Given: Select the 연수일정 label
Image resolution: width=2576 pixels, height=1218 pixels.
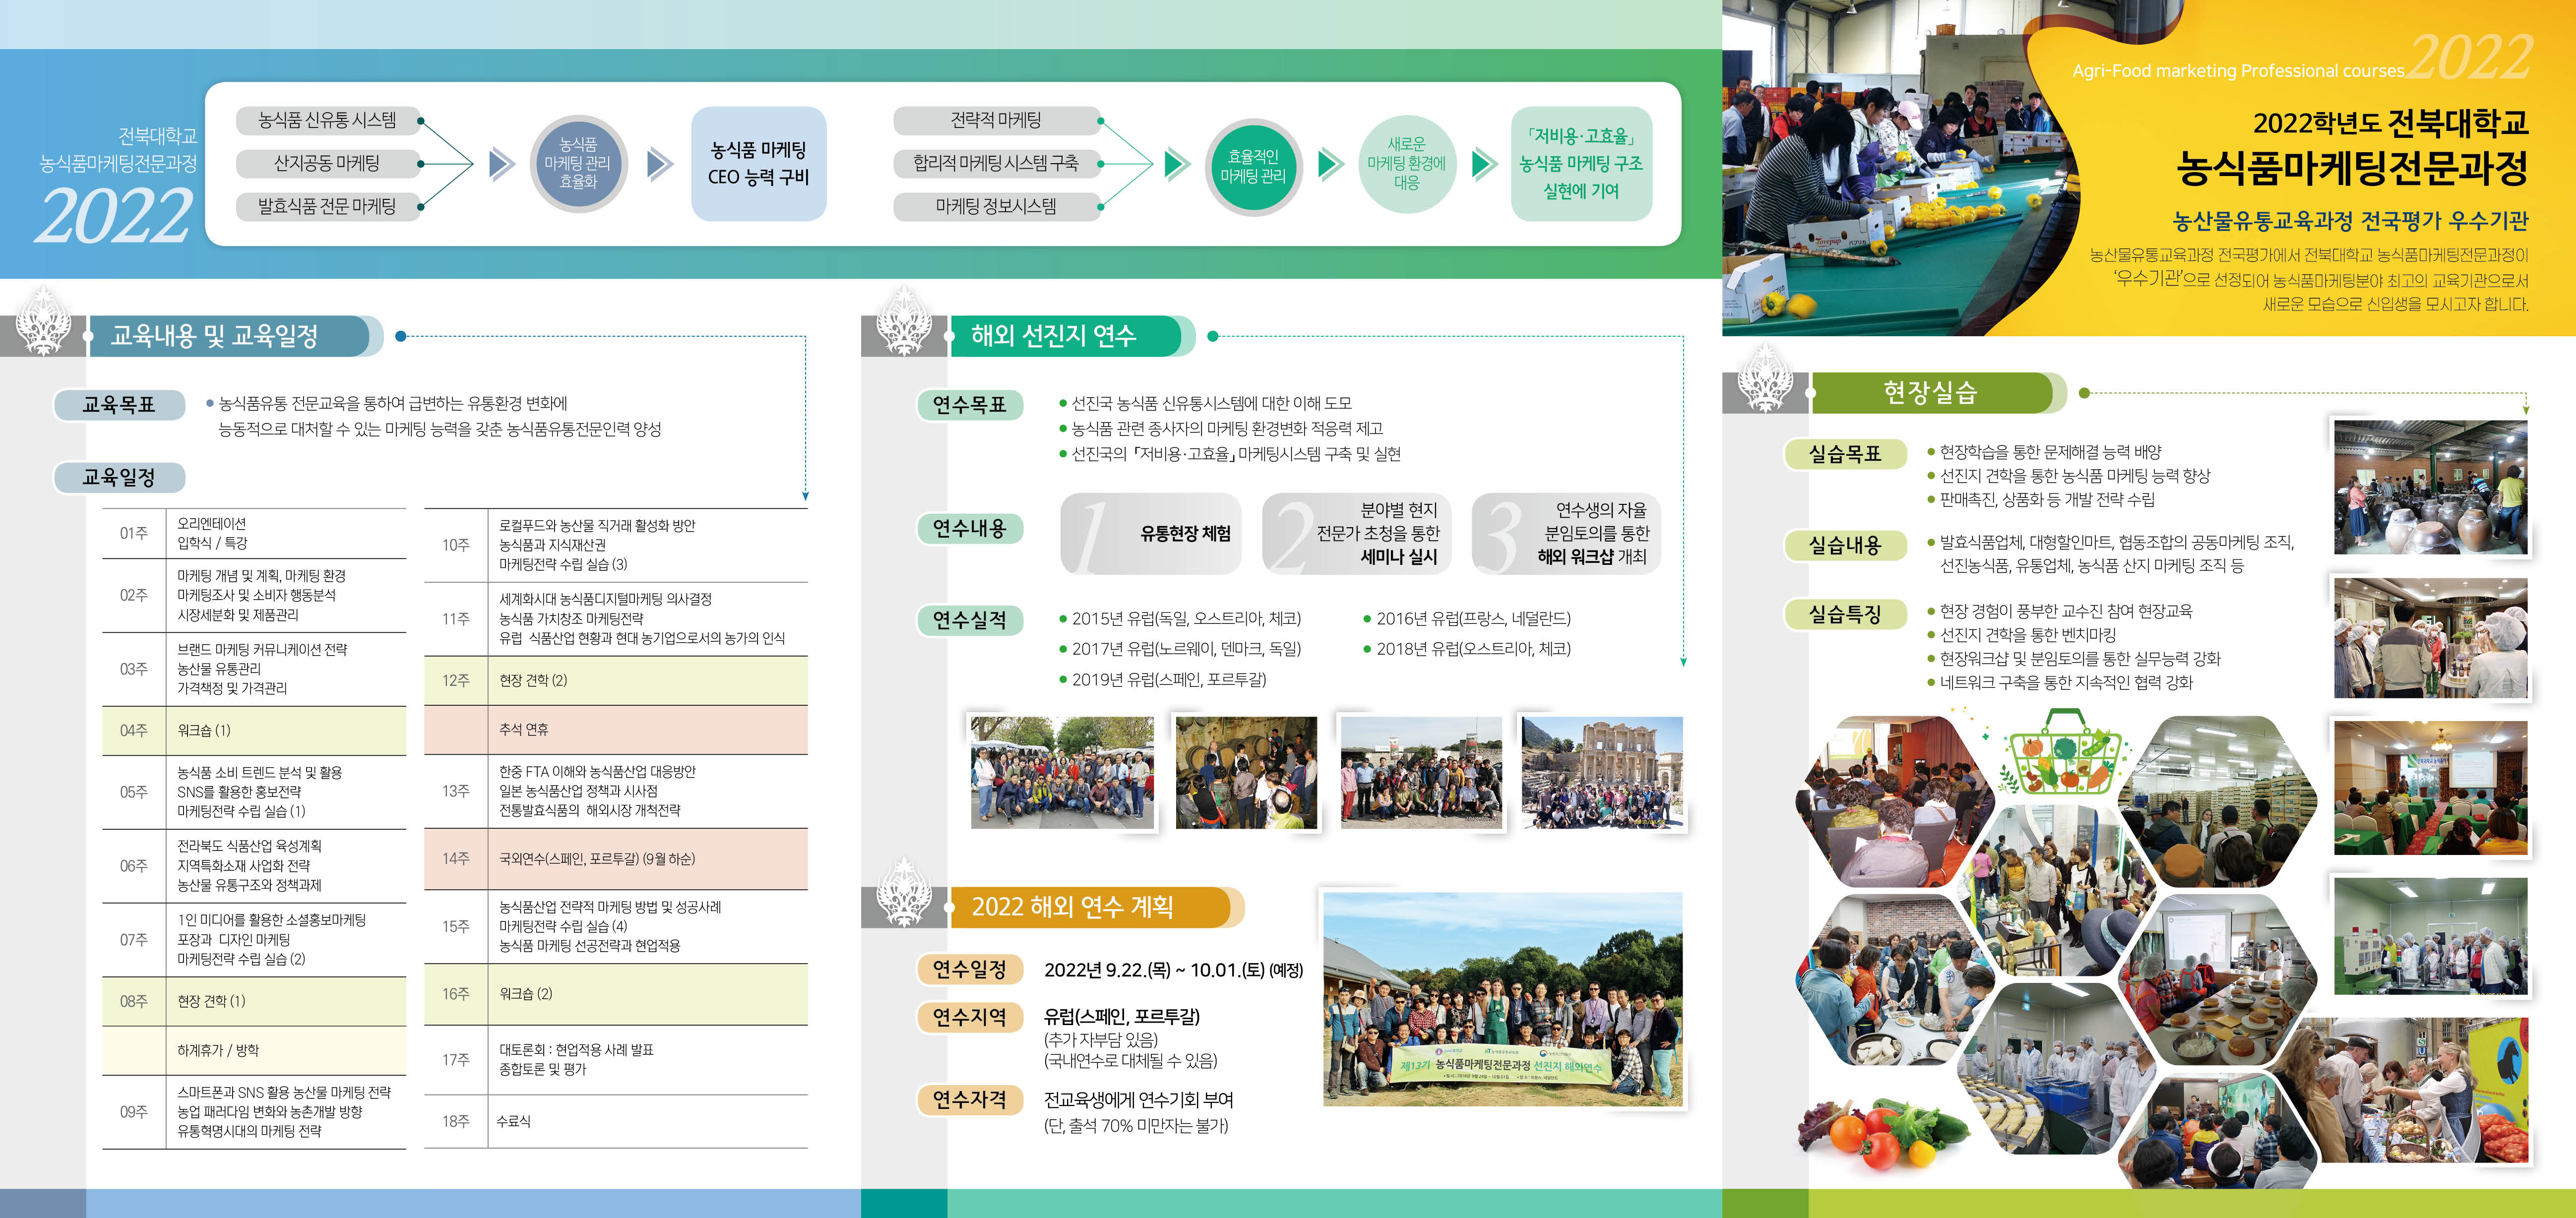Looking at the screenshot, I should 970,969.
